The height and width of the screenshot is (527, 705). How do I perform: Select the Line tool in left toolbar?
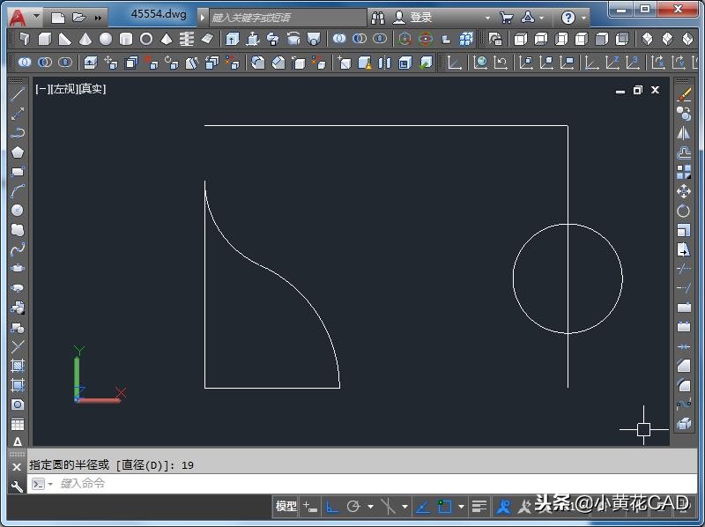click(x=17, y=94)
